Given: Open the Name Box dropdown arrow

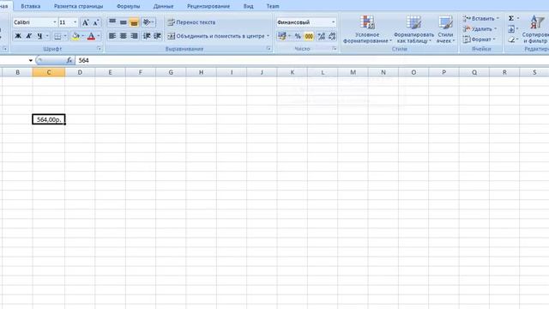Looking at the screenshot, I should [x=31, y=61].
